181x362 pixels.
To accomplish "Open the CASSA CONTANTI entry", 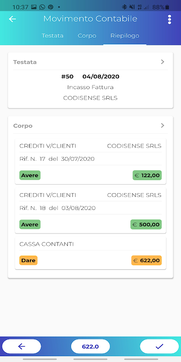I will pyautogui.click(x=90, y=253).
